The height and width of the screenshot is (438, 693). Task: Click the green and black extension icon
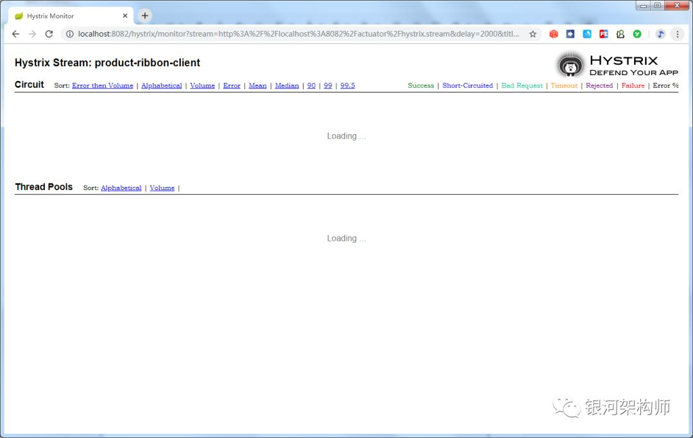(x=620, y=34)
